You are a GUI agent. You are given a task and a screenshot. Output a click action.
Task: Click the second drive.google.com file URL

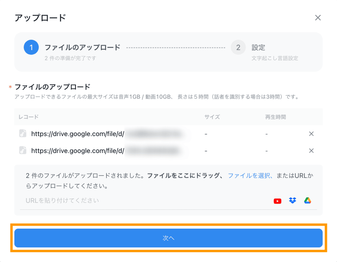tap(78, 151)
